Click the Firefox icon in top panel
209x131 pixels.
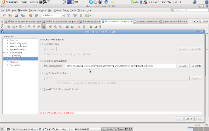tap(100, 2)
